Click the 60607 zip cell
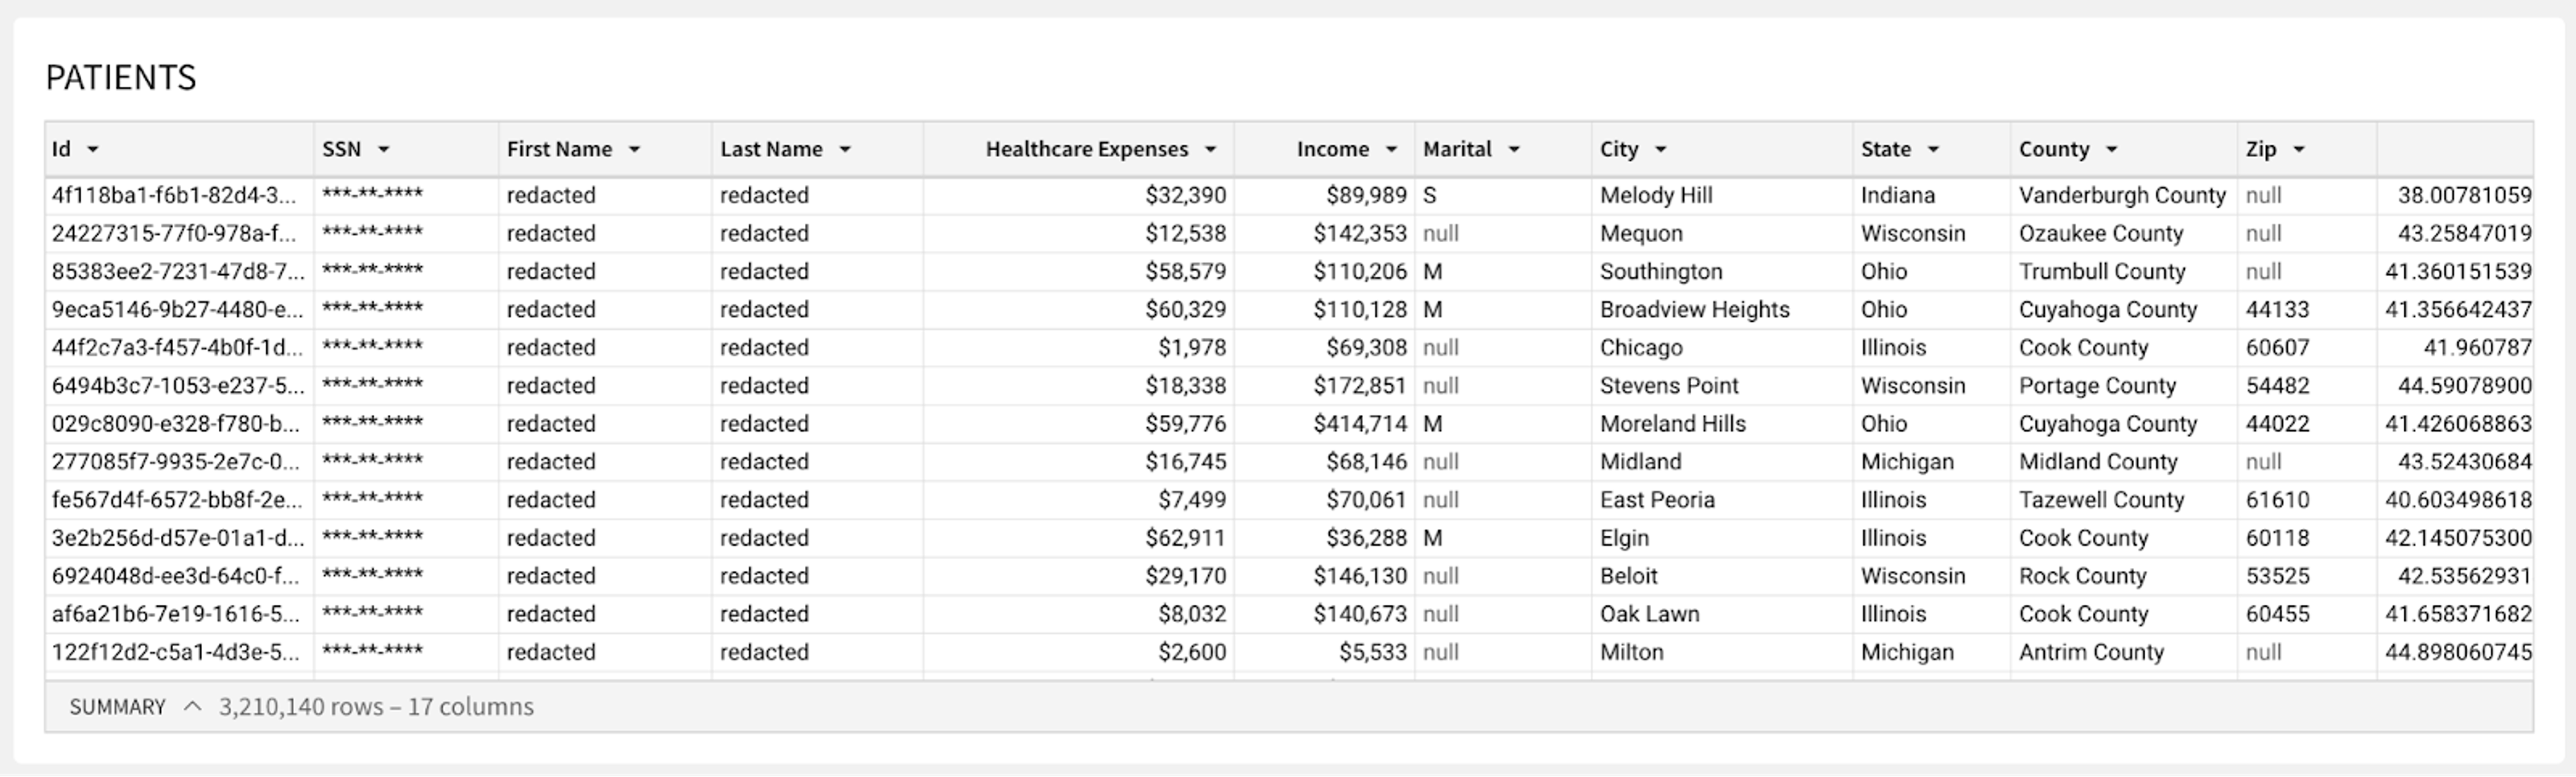Image resolution: width=2576 pixels, height=777 pixels. 2307,348
